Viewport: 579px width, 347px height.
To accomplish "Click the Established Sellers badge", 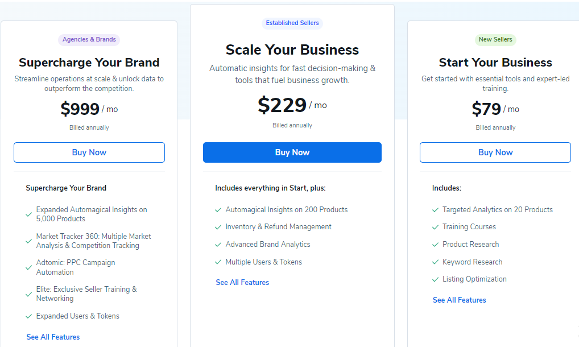I will coord(292,23).
